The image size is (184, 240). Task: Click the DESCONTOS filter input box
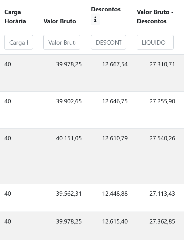point(108,42)
